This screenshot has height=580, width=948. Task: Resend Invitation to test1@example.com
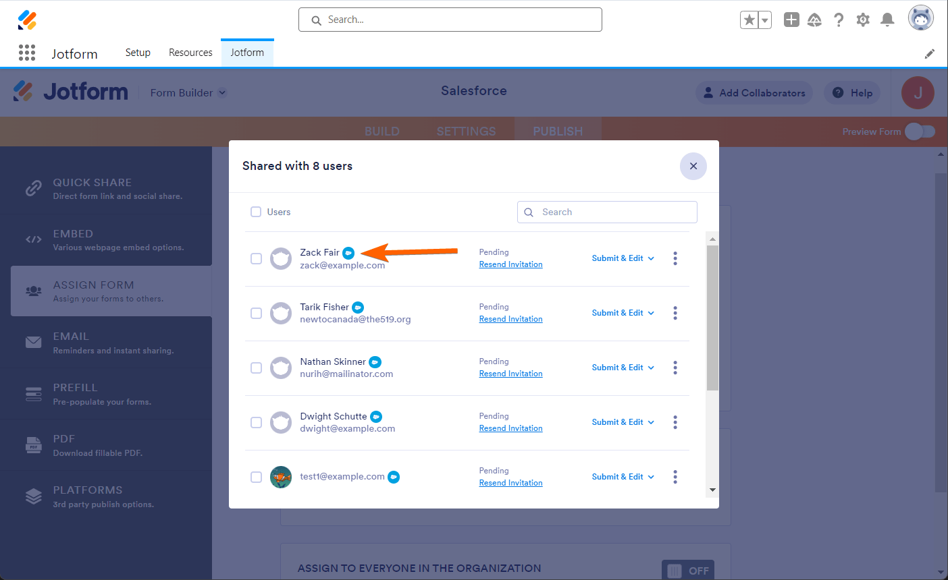point(510,483)
